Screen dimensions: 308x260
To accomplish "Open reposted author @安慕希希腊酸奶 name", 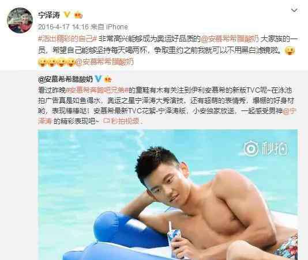I will tap(65, 79).
